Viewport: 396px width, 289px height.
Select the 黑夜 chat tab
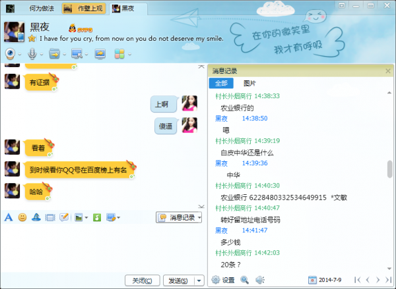coord(128,9)
